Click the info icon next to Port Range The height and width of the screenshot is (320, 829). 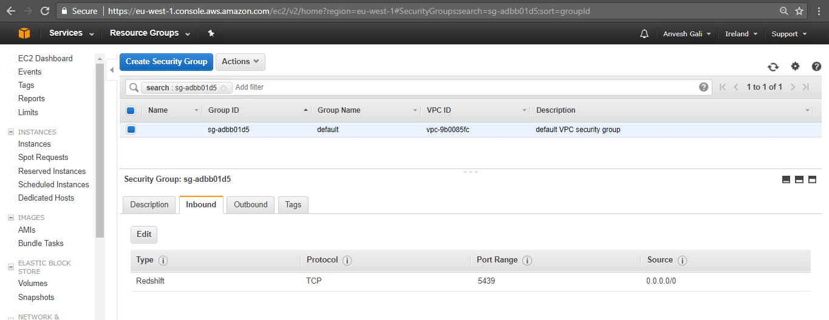(x=527, y=261)
